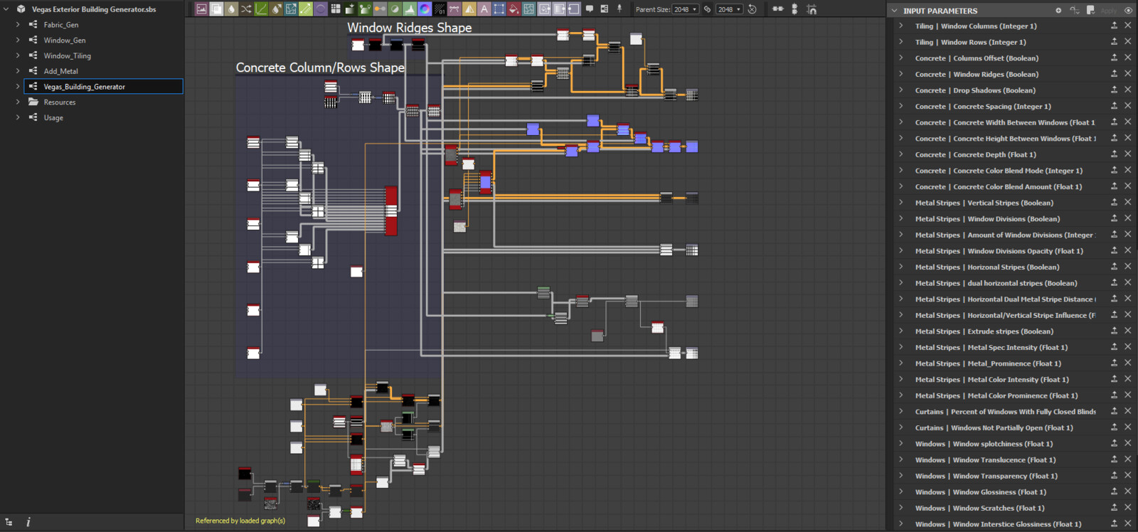The image size is (1138, 532).
Task: Add a Text node from toolbar
Action: click(x=484, y=9)
